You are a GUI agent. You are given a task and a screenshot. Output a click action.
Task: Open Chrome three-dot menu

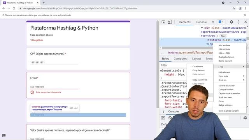[x=245, y=9]
